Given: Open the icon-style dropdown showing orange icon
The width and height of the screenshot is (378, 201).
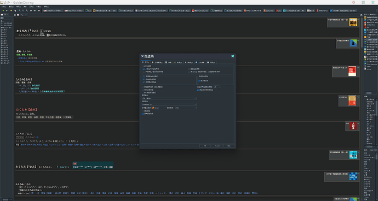Looking at the screenshot, I should 159,108.
